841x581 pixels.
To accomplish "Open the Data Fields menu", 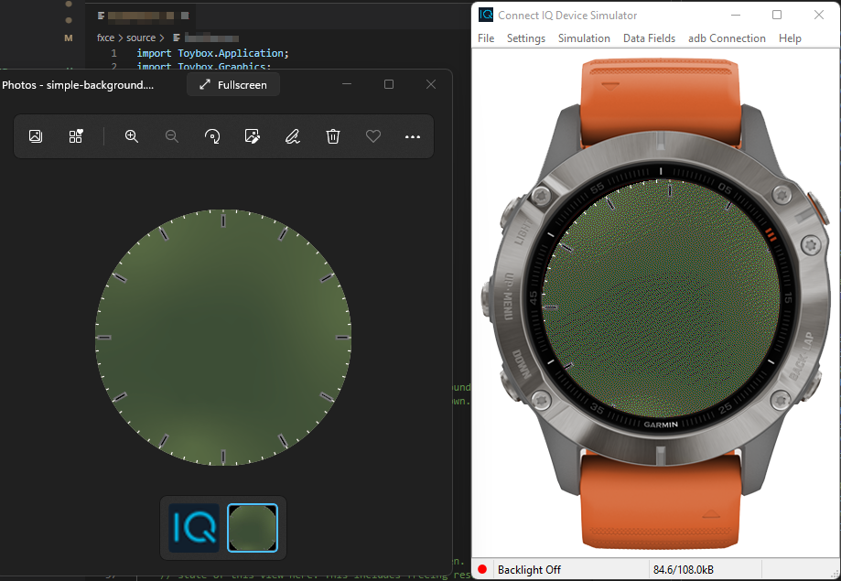I will pyautogui.click(x=649, y=38).
